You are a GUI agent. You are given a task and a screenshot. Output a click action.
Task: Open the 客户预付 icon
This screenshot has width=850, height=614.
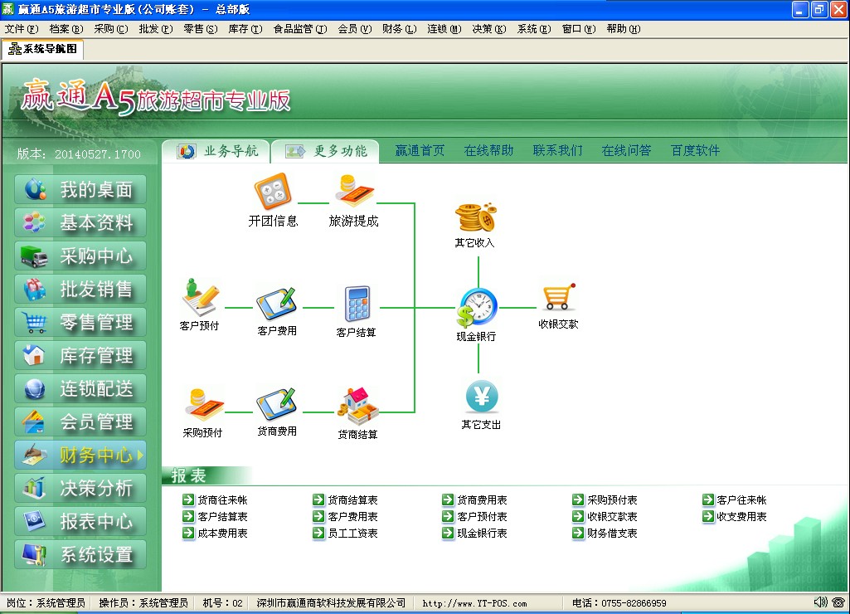(x=200, y=298)
